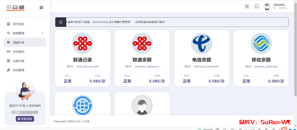This screenshot has height=130, width=297.
Task: Click the scrolling notice text @Sanhetong
Action: (x=100, y=22)
